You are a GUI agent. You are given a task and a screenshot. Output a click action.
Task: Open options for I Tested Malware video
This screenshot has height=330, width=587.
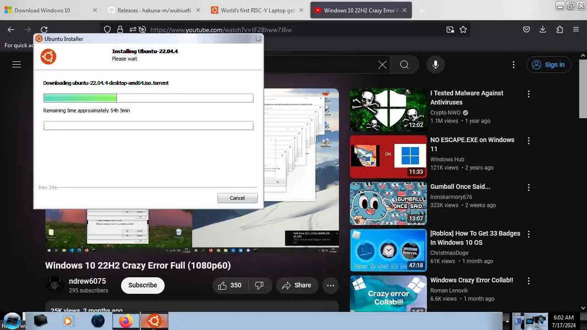(529, 94)
